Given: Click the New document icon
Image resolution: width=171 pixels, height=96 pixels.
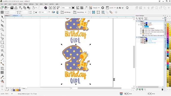Looking at the screenshot, I should coord(2,8).
